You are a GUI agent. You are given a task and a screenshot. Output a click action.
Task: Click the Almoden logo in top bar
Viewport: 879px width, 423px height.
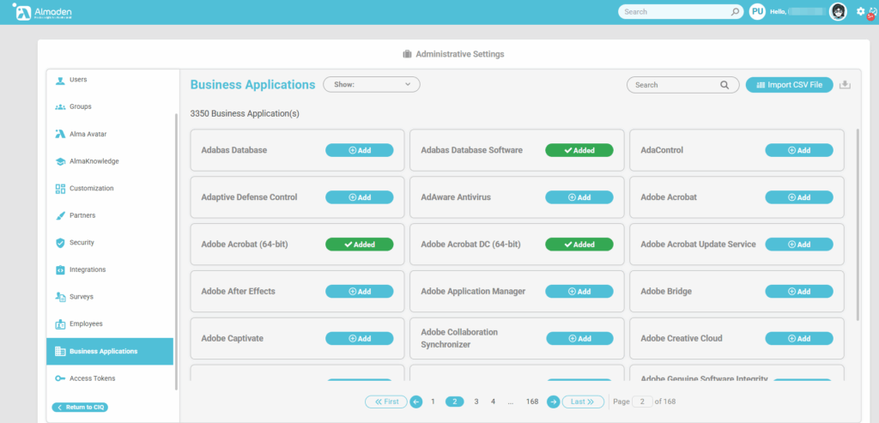(x=42, y=12)
